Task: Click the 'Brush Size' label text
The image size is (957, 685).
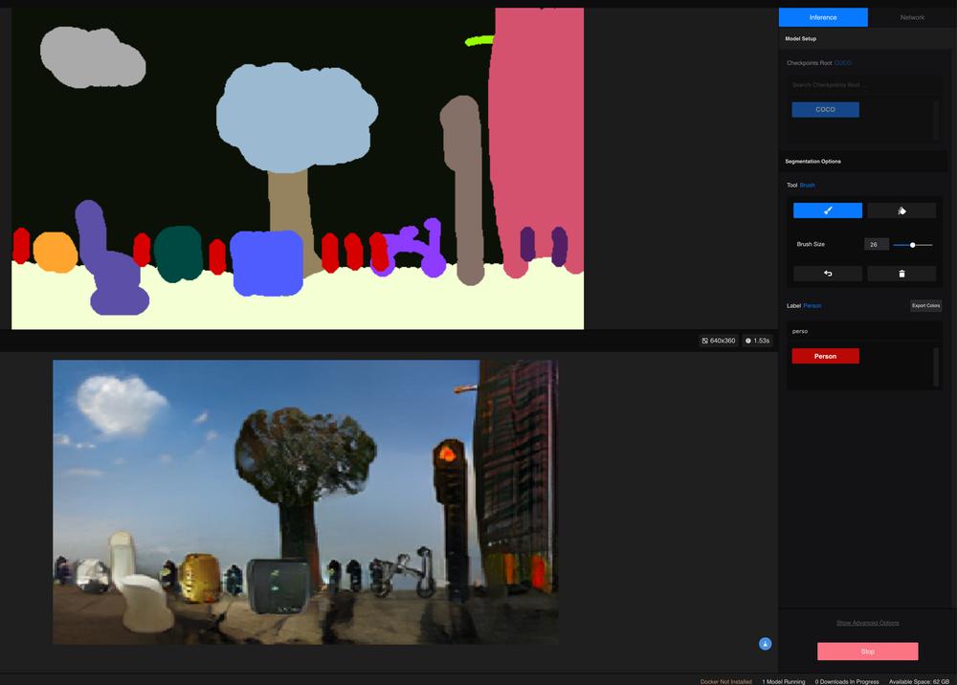Action: point(811,244)
